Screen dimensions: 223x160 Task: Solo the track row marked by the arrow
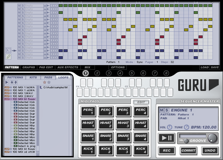click(23, 51)
